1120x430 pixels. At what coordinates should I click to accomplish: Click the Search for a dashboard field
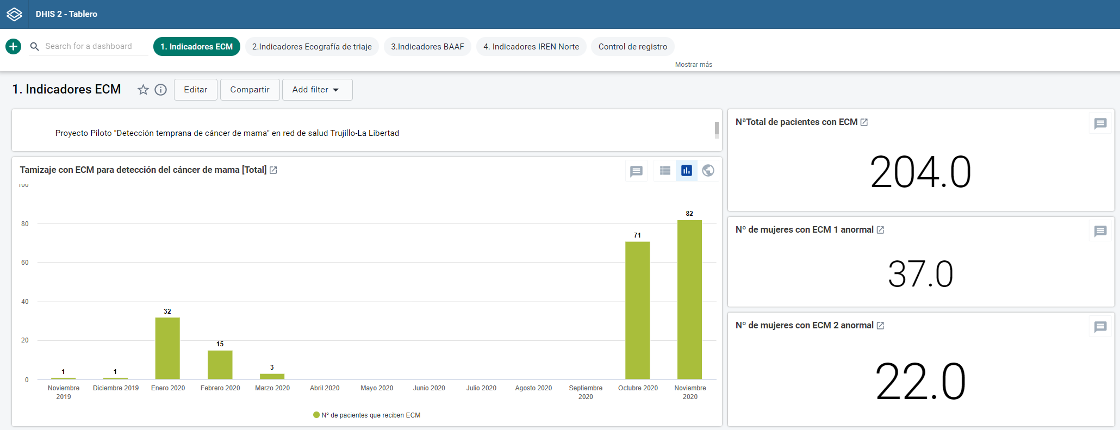[89, 47]
